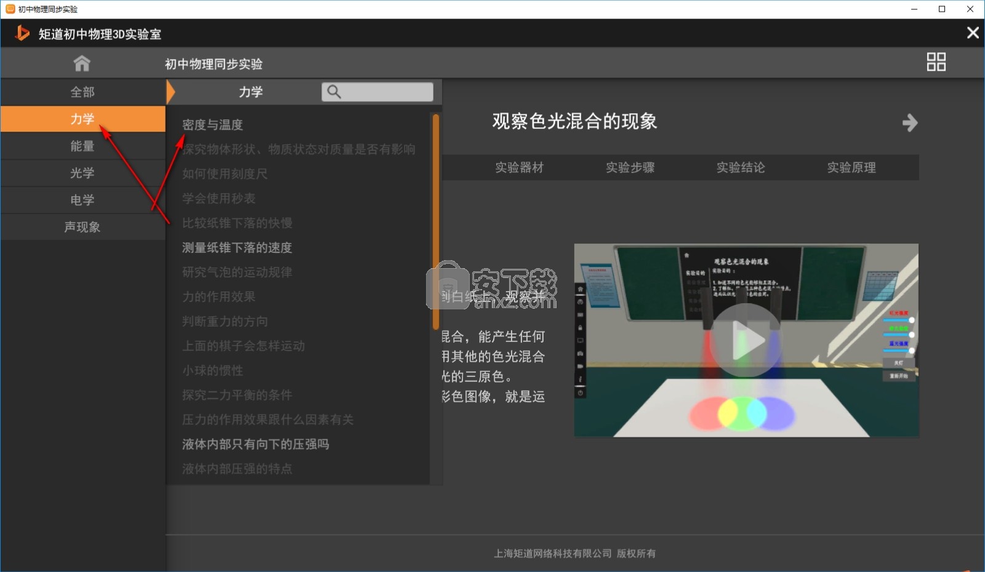Open experiment 探究二力平衡的条件
The width and height of the screenshot is (985, 572).
tap(237, 395)
